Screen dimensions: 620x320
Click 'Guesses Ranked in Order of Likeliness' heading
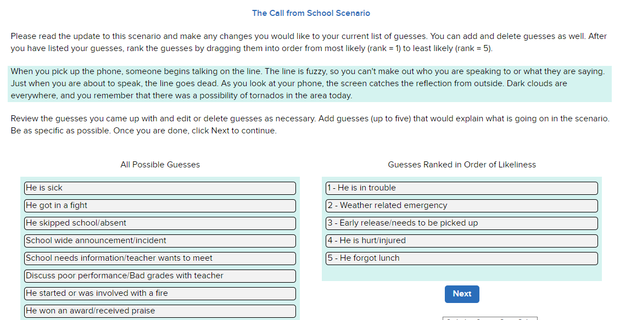pyautogui.click(x=461, y=165)
